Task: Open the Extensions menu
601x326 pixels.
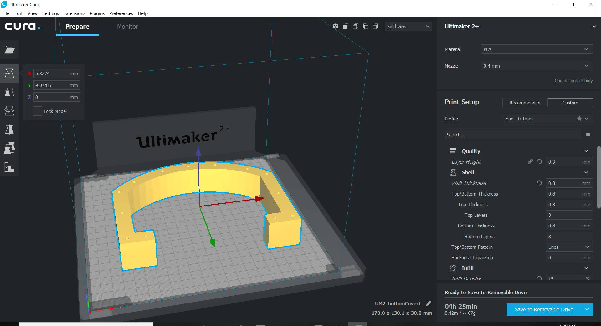Action: point(74,13)
